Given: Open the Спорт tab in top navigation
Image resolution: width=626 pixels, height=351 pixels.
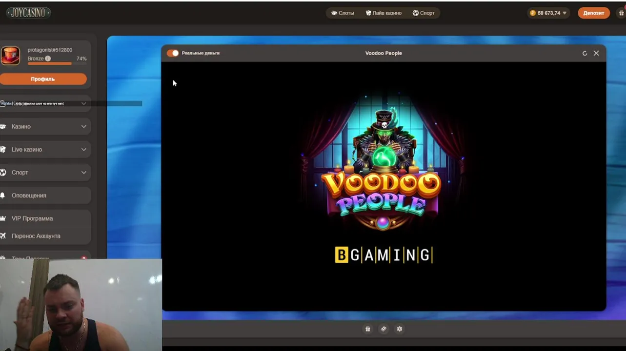Looking at the screenshot, I should (x=424, y=13).
